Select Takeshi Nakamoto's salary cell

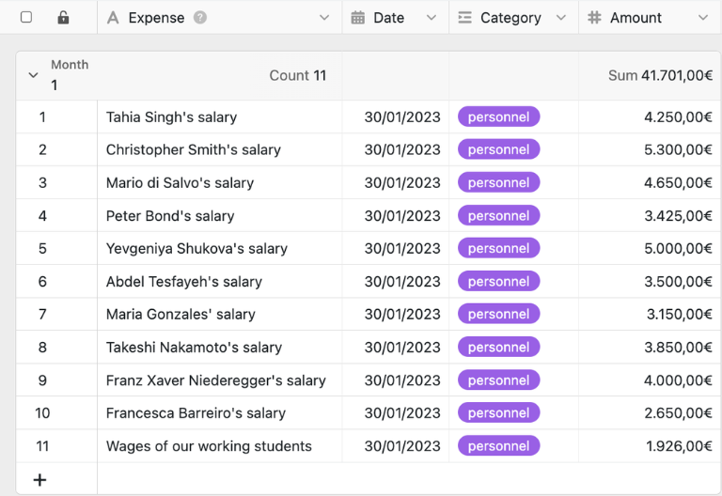220,348
